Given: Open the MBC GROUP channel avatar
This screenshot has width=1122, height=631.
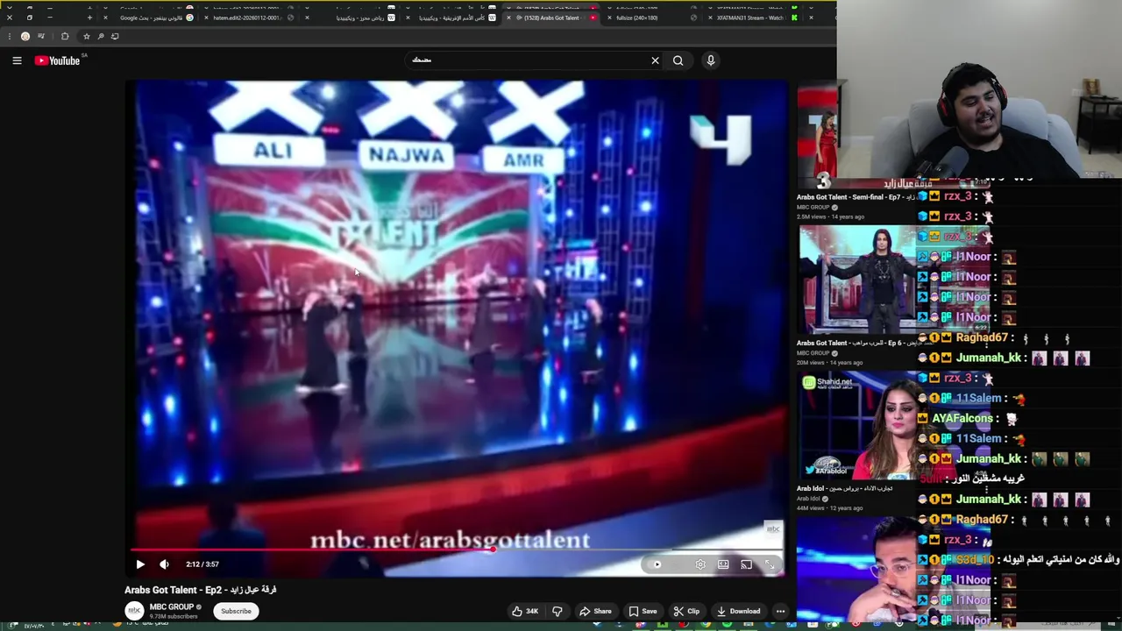Looking at the screenshot, I should [x=134, y=611].
